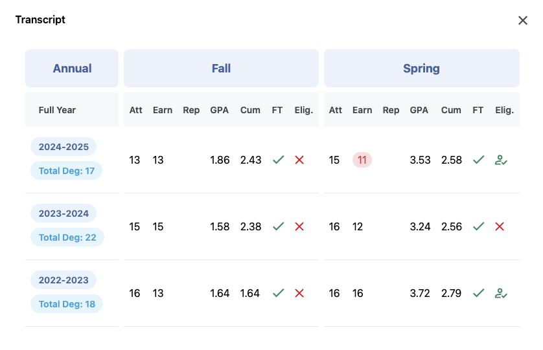Select the Annual section header
This screenshot has width=543, height=350.
point(72,69)
